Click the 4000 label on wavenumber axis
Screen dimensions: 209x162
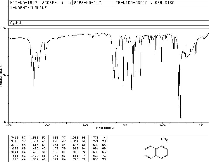click(9, 125)
